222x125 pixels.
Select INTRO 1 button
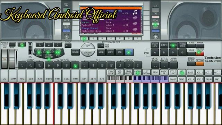(22, 65)
